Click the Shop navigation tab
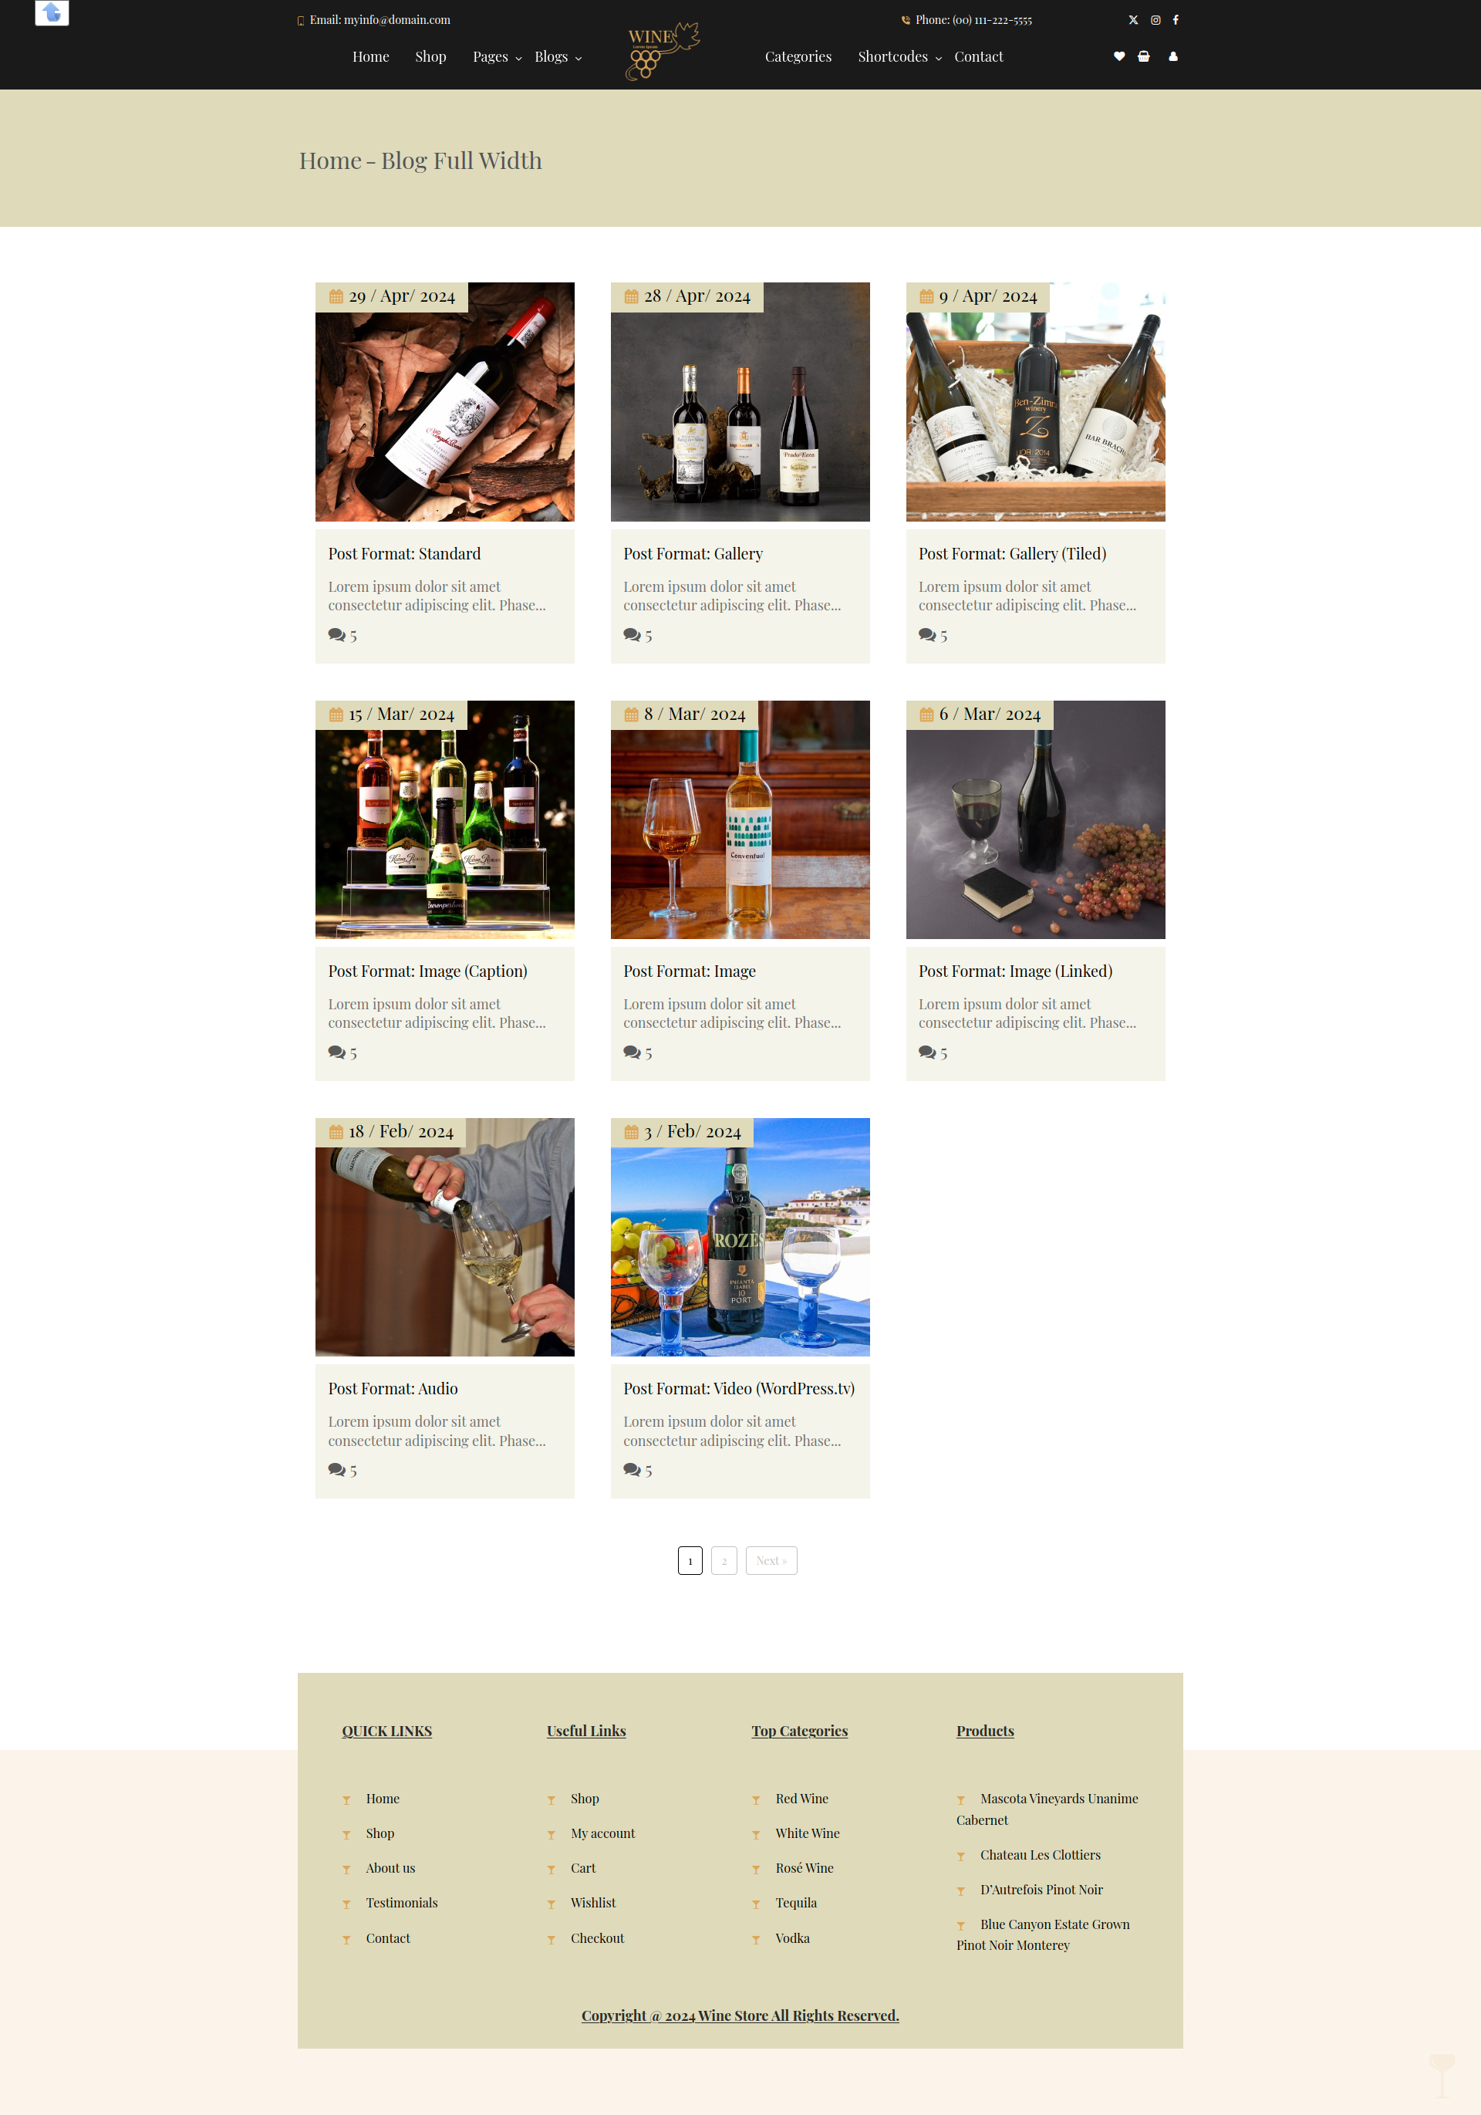Viewport: 1481px width, 2115px height. pyautogui.click(x=430, y=56)
